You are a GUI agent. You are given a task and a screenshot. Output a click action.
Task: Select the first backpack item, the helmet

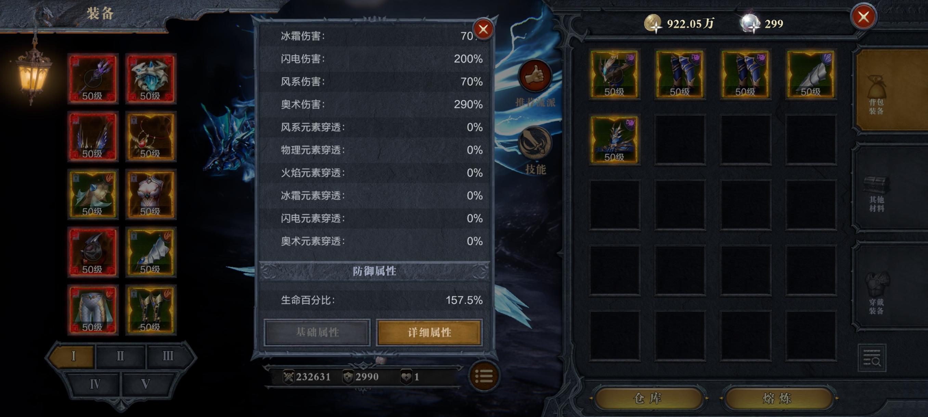pyautogui.click(x=614, y=75)
